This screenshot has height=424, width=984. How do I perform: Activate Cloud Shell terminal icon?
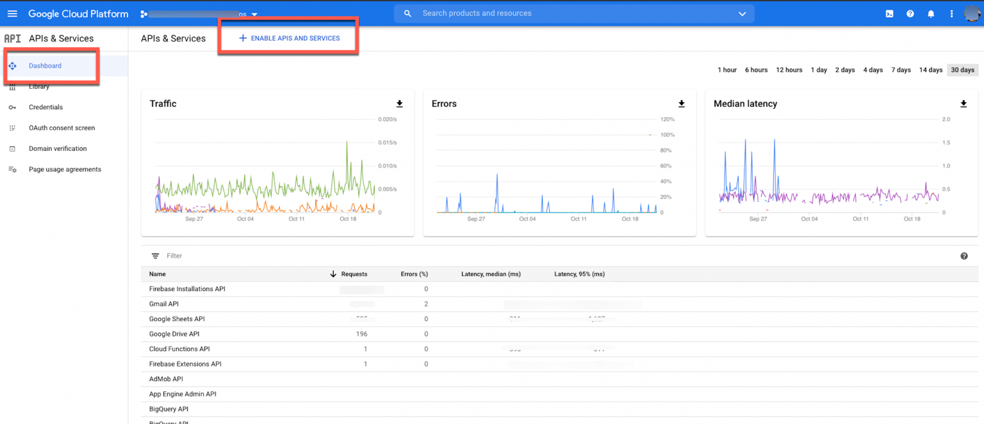point(889,13)
